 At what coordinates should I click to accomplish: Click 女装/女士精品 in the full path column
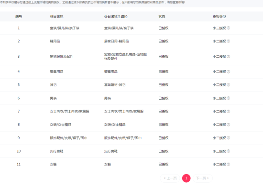[x=115, y=124]
